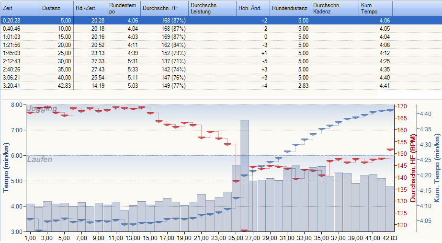Image resolution: width=442 pixels, height=243 pixels.
Task: Click heart rate cell 137 (71%)
Action: (173, 61)
